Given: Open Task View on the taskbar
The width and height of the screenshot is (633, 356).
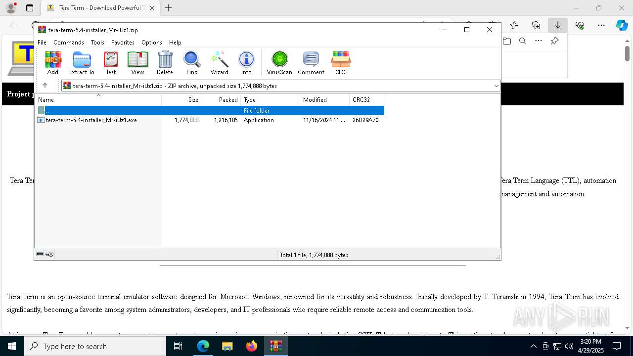Looking at the screenshot, I should click(x=178, y=346).
